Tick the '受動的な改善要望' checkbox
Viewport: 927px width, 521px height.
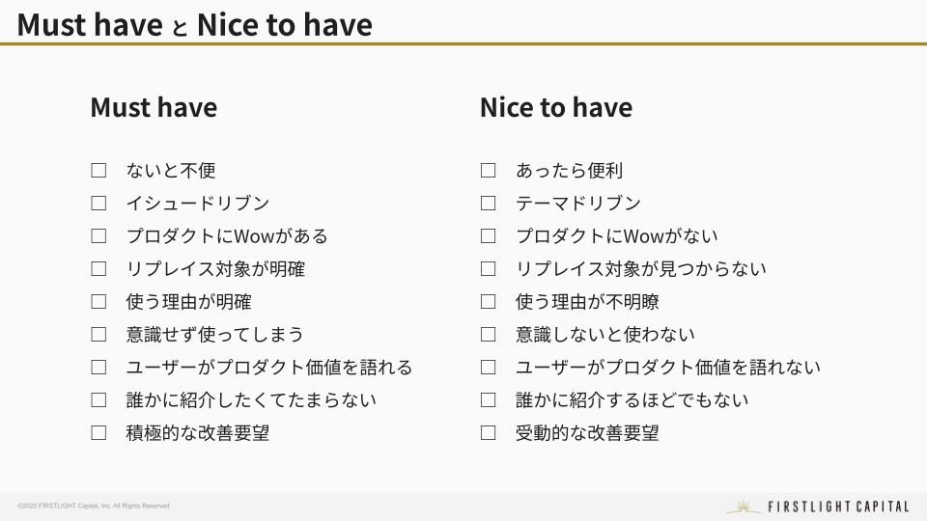(489, 433)
